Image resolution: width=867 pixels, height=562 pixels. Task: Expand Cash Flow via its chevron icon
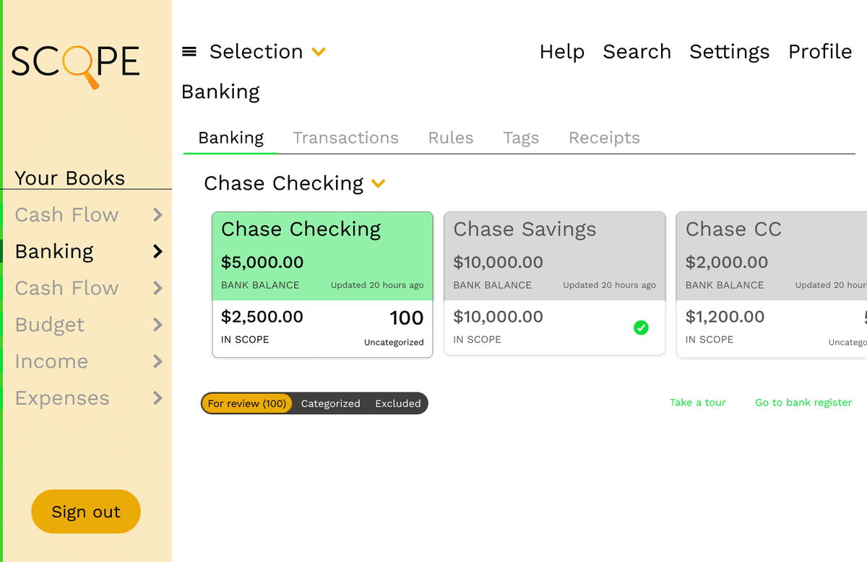pyautogui.click(x=158, y=214)
